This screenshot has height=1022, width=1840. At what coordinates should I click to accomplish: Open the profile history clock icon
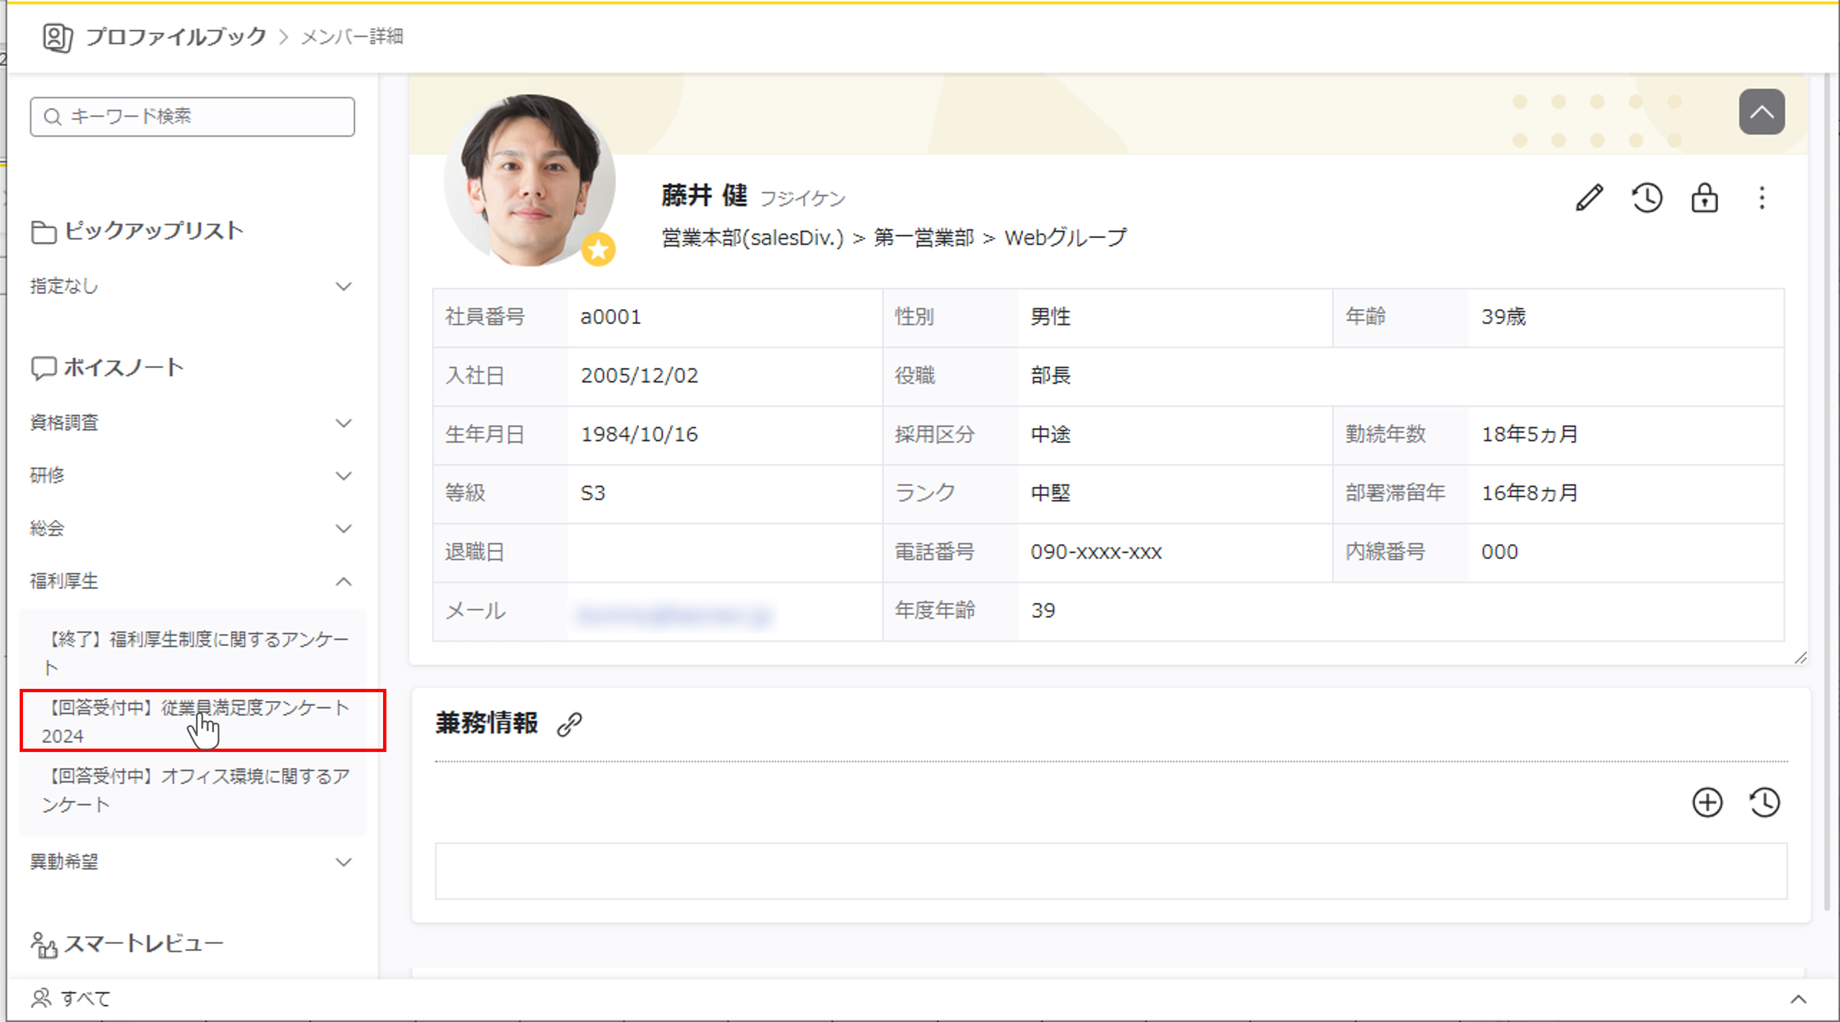coord(1647,198)
